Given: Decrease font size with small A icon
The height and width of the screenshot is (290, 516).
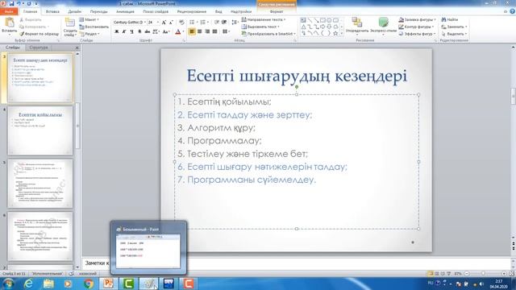Looking at the screenshot, I should point(171,23).
